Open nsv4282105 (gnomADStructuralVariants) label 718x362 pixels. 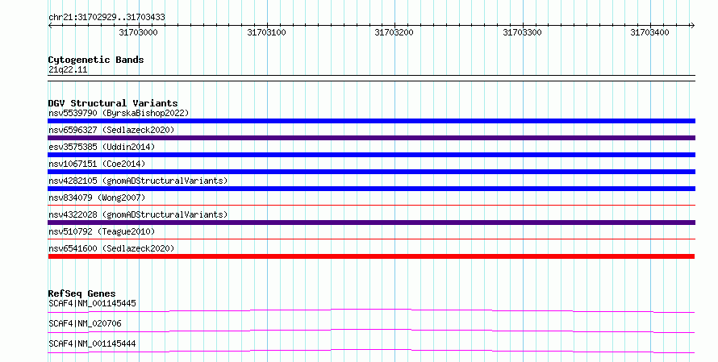tap(138, 181)
